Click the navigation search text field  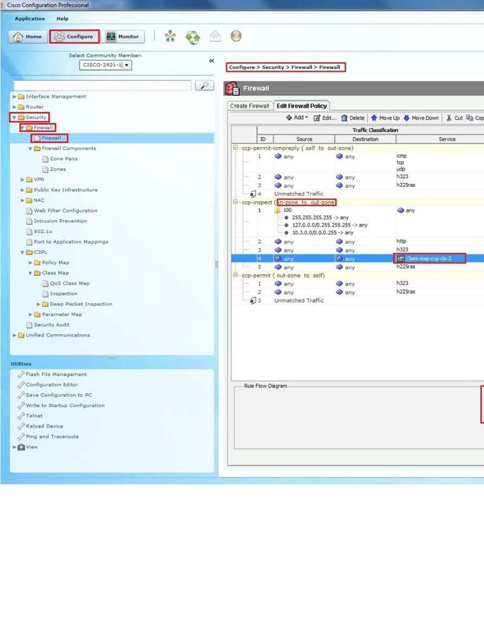(102, 85)
